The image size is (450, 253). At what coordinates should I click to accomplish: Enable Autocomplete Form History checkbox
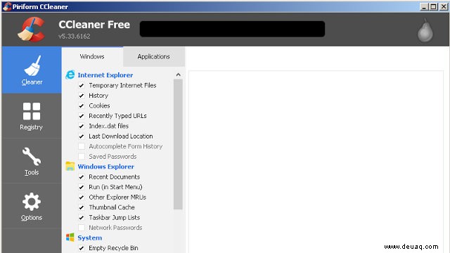82,146
